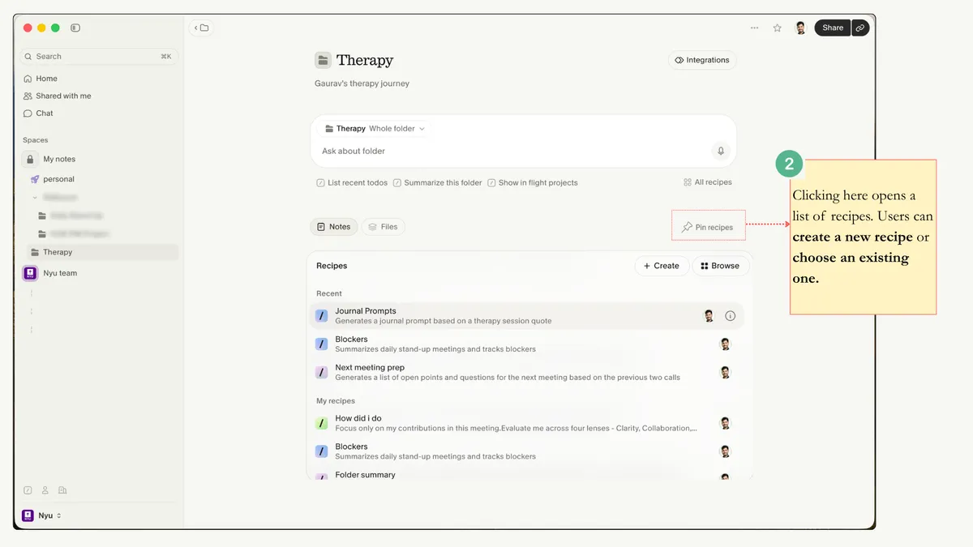Click the Browse recipes button
973x547 pixels.
[720, 266]
